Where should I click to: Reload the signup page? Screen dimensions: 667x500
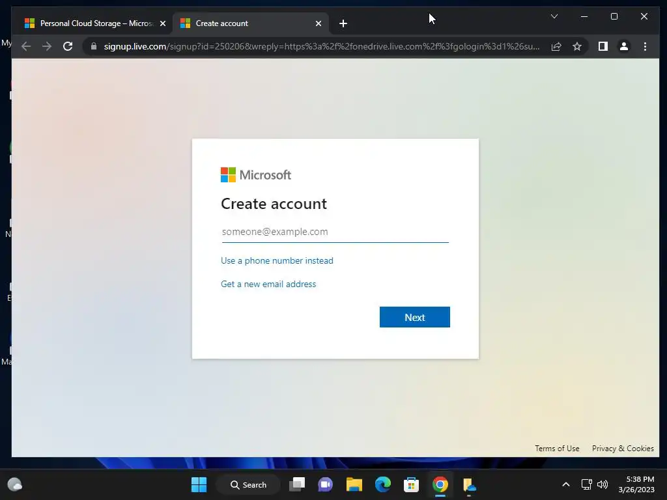point(68,46)
